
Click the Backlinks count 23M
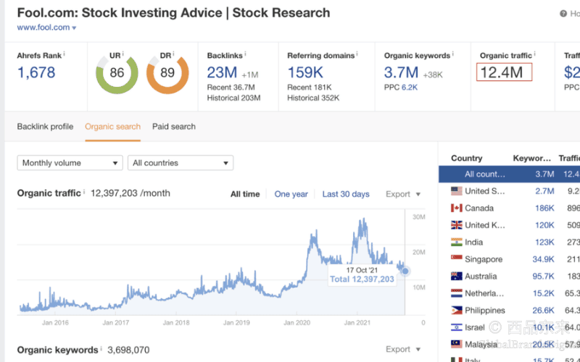[222, 72]
